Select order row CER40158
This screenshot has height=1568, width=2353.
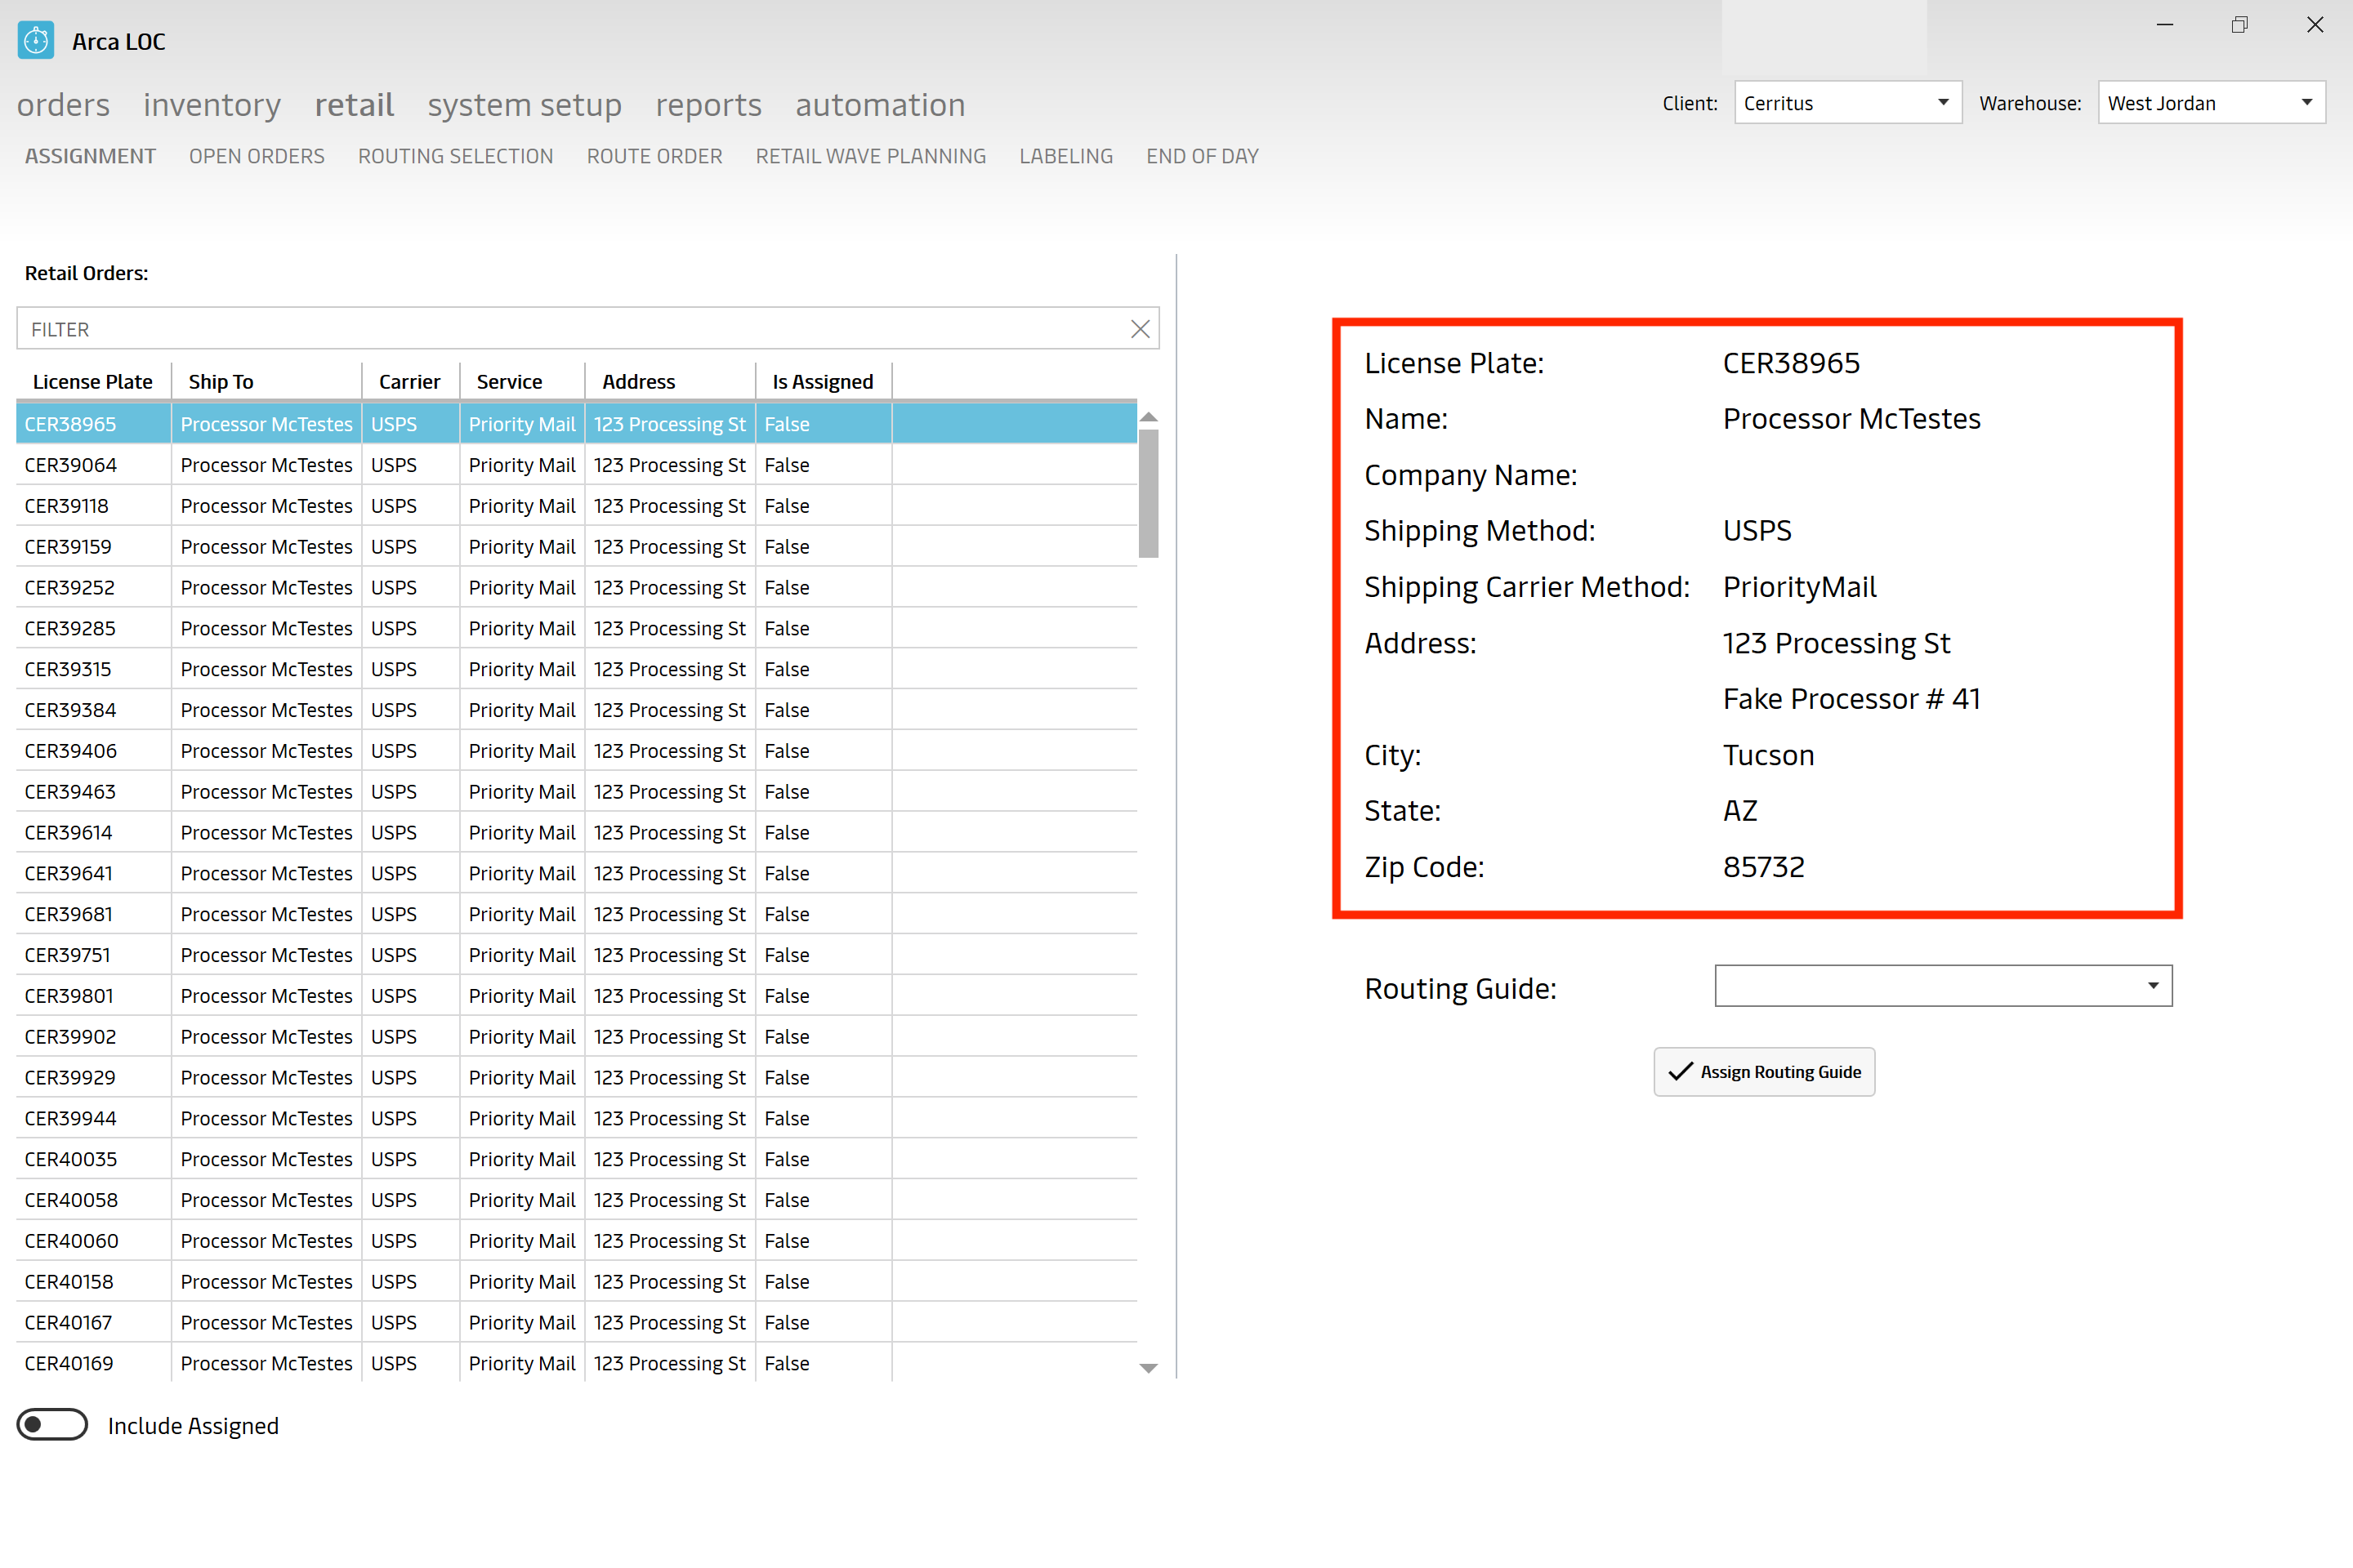[576, 1282]
